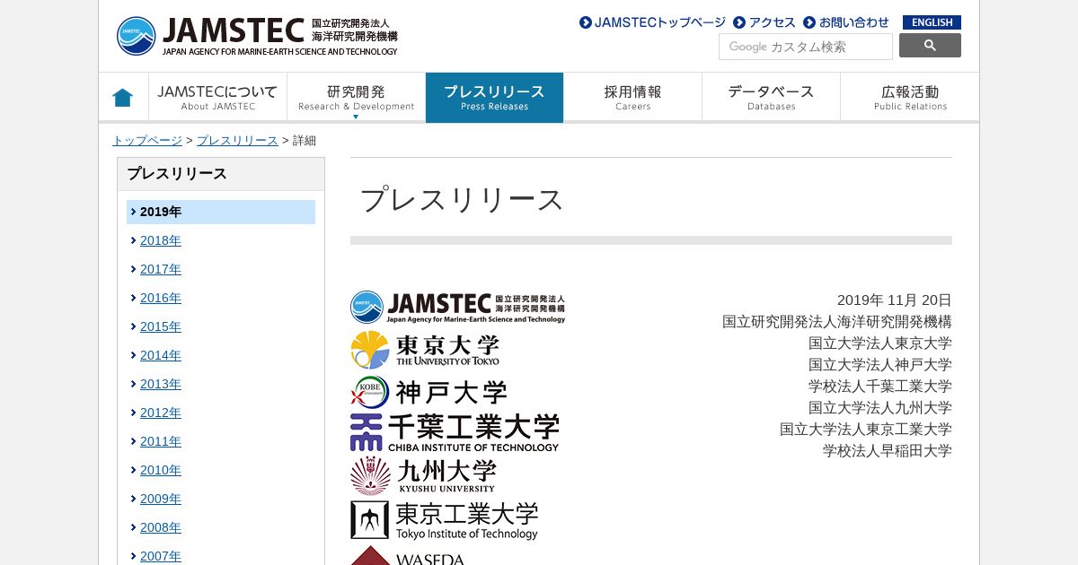The height and width of the screenshot is (565, 1078).
Task: Open 研究開発 Research & Development menu
Action: (357, 97)
